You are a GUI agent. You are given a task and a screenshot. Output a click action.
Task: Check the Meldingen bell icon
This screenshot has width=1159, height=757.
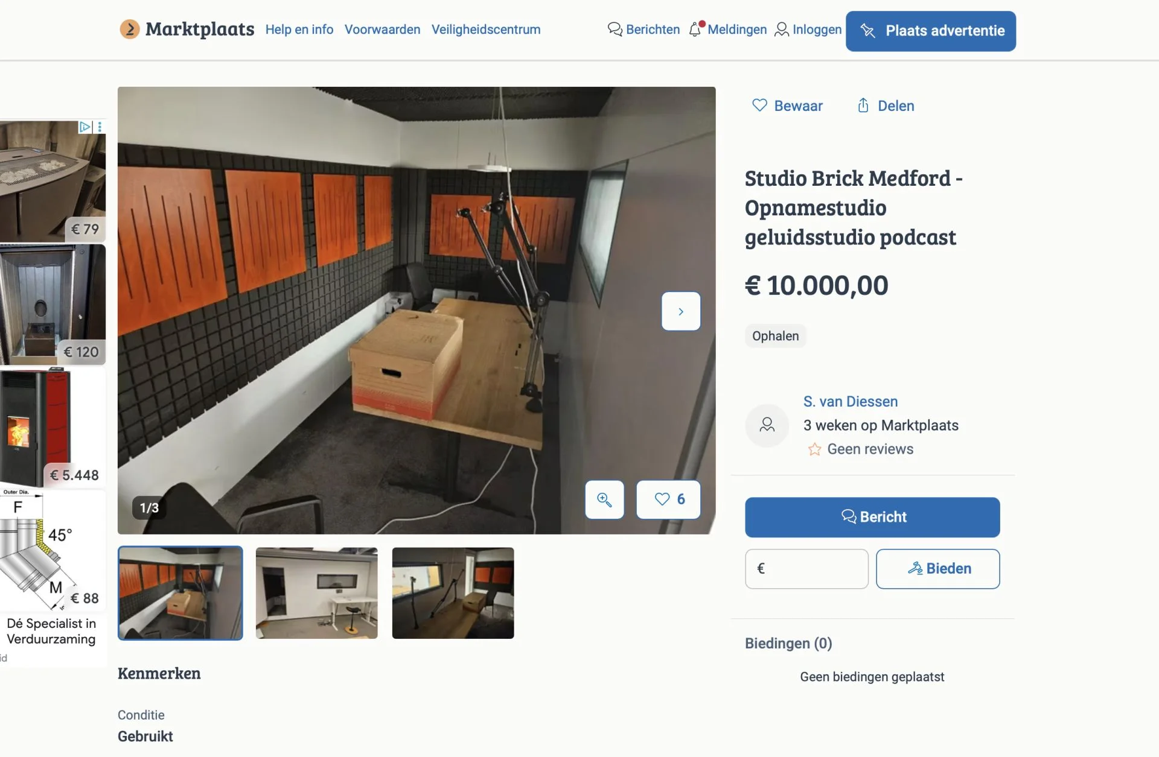point(696,29)
